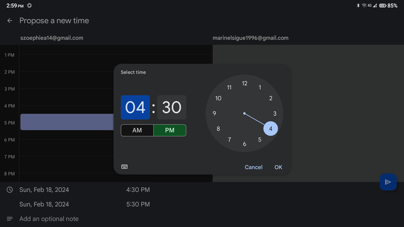
Task: Pick 5 on the clock dial
Action: pos(259,139)
